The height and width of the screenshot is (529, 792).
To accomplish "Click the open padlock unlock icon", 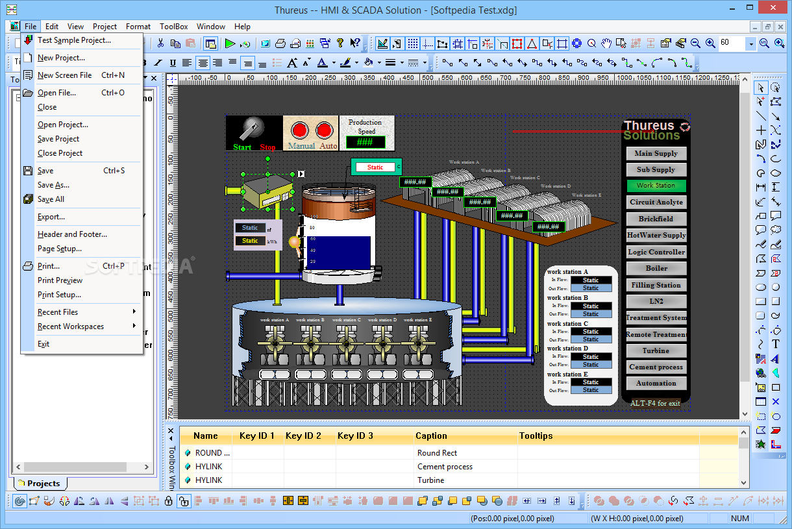I will [x=183, y=501].
